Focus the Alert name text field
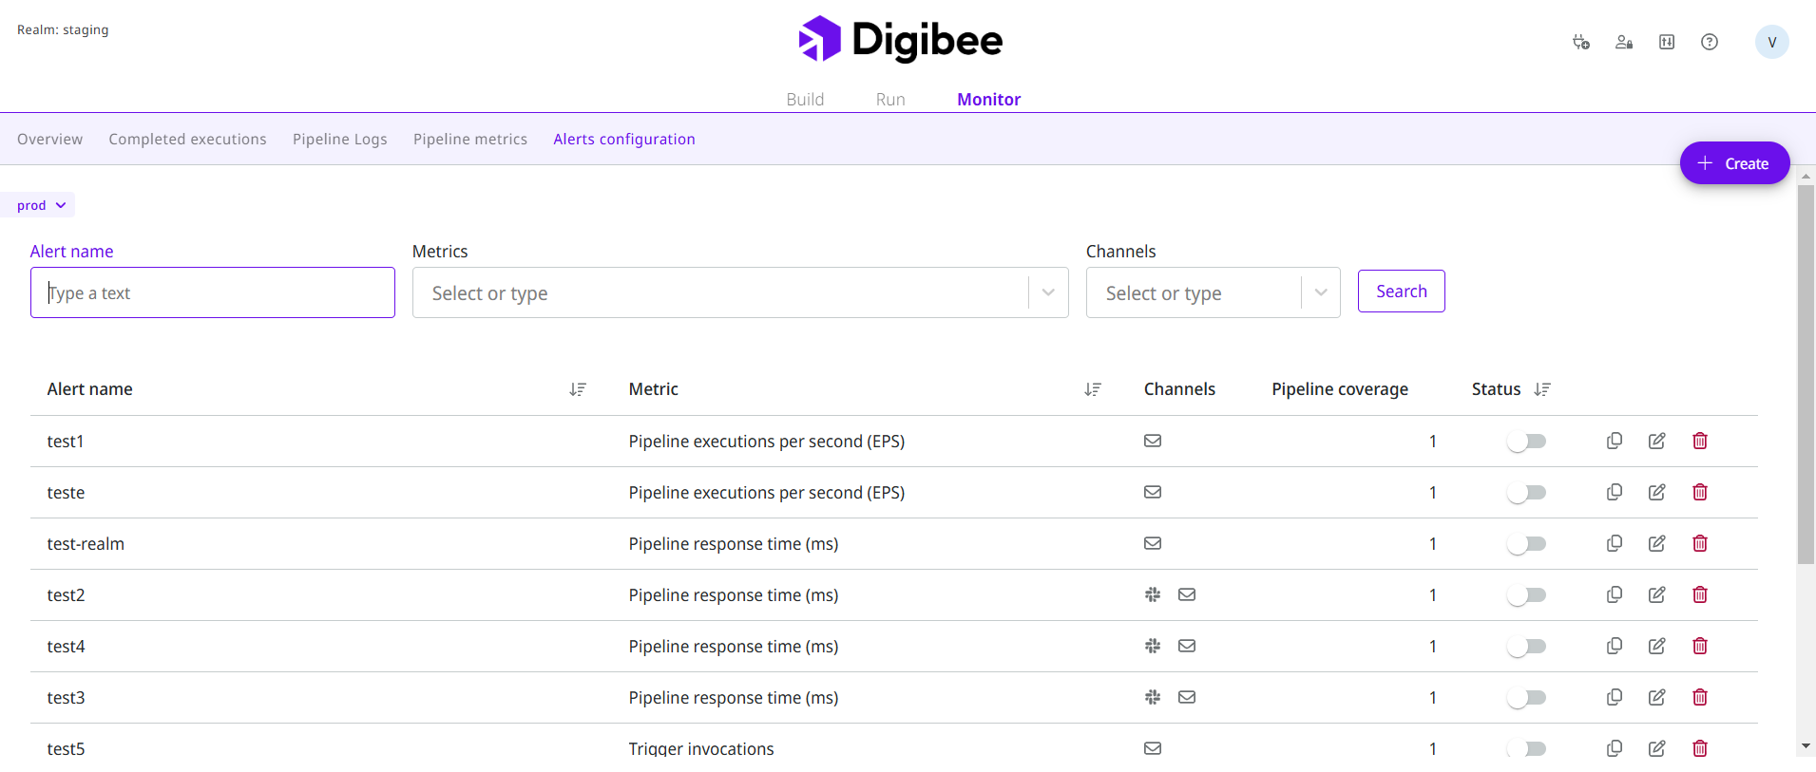 pyautogui.click(x=213, y=292)
